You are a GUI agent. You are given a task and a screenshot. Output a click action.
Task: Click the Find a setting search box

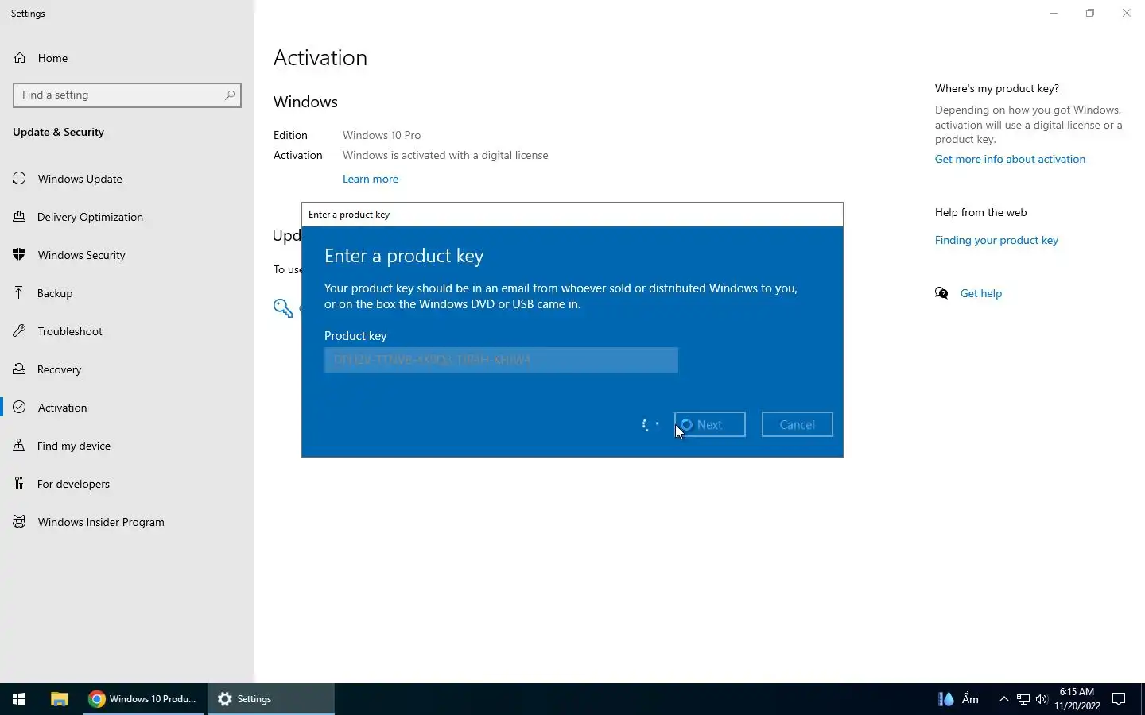tap(127, 95)
